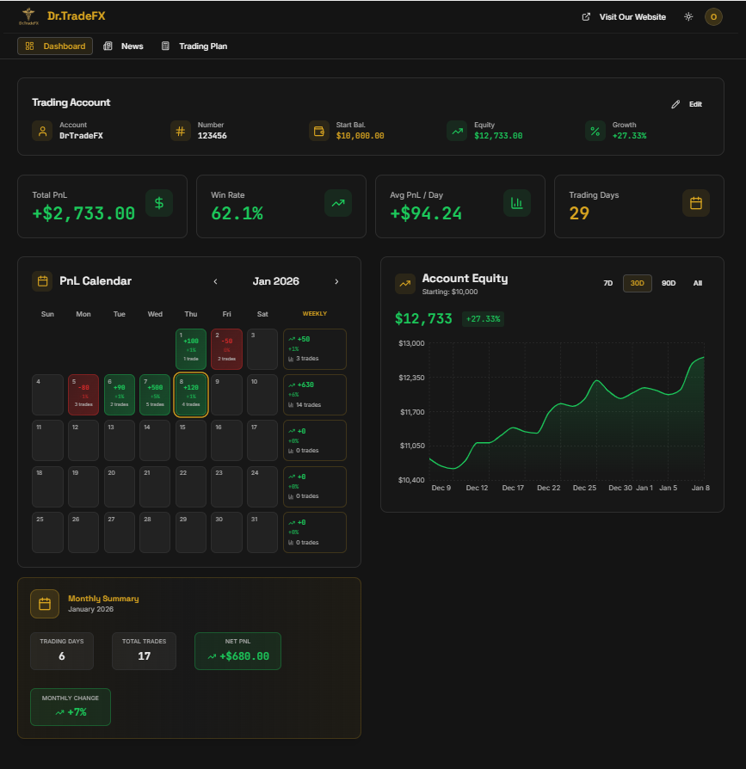Click Edit trading account button
Image resolution: width=746 pixels, height=769 pixels.
point(687,104)
